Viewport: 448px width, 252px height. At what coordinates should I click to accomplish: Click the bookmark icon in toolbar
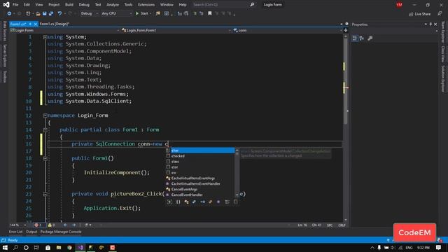click(x=210, y=13)
